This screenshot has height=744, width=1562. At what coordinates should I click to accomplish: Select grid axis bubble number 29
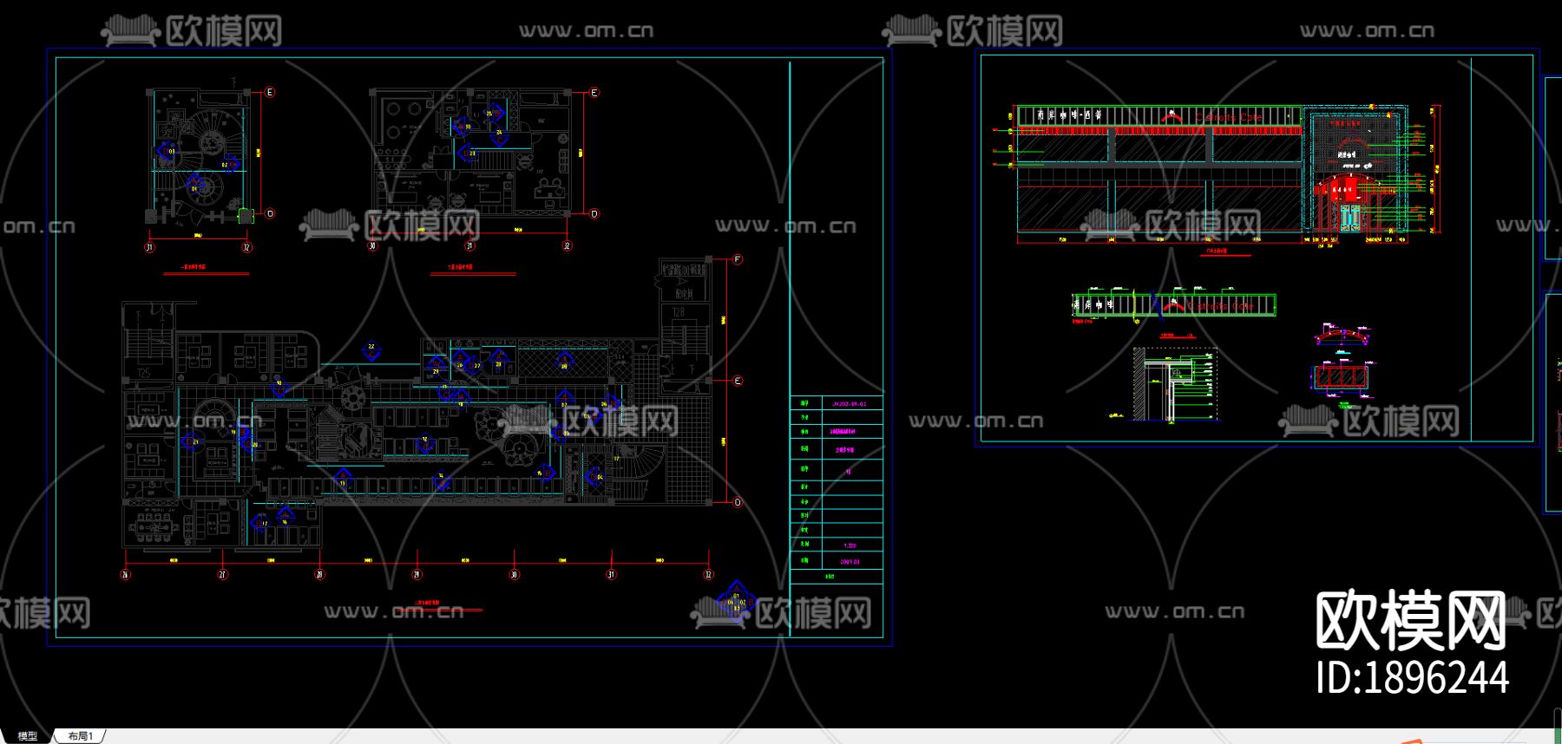pos(417,575)
